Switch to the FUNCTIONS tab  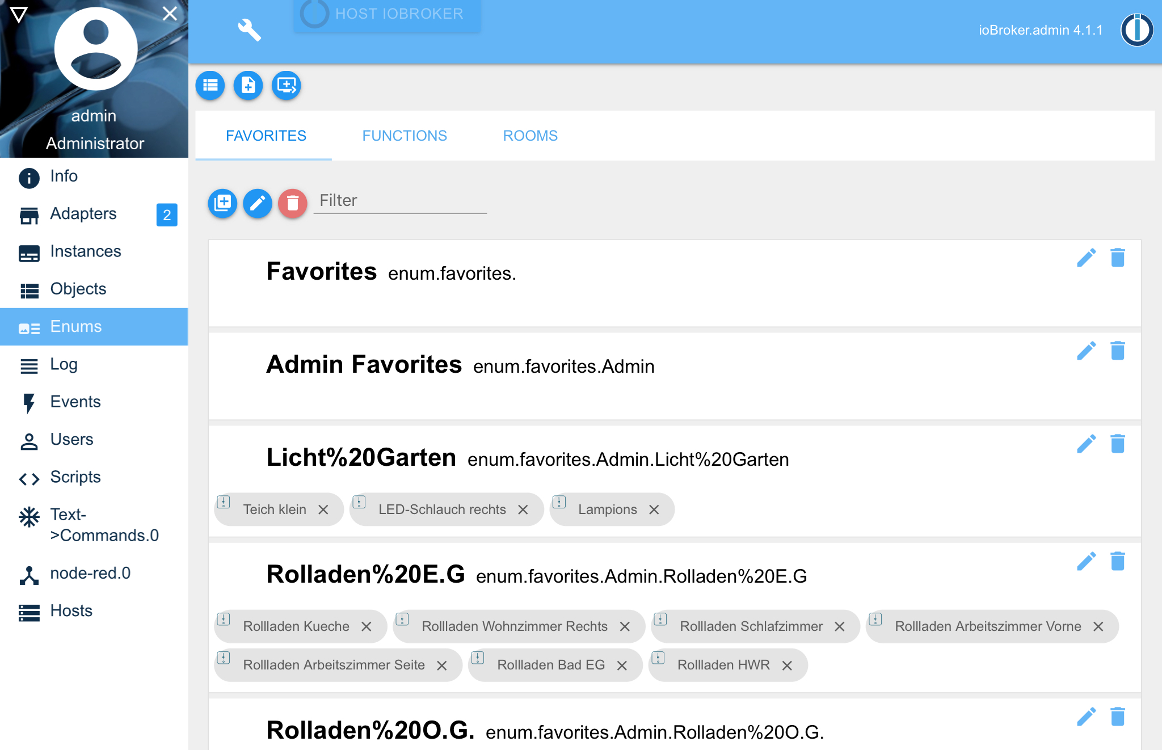click(405, 136)
